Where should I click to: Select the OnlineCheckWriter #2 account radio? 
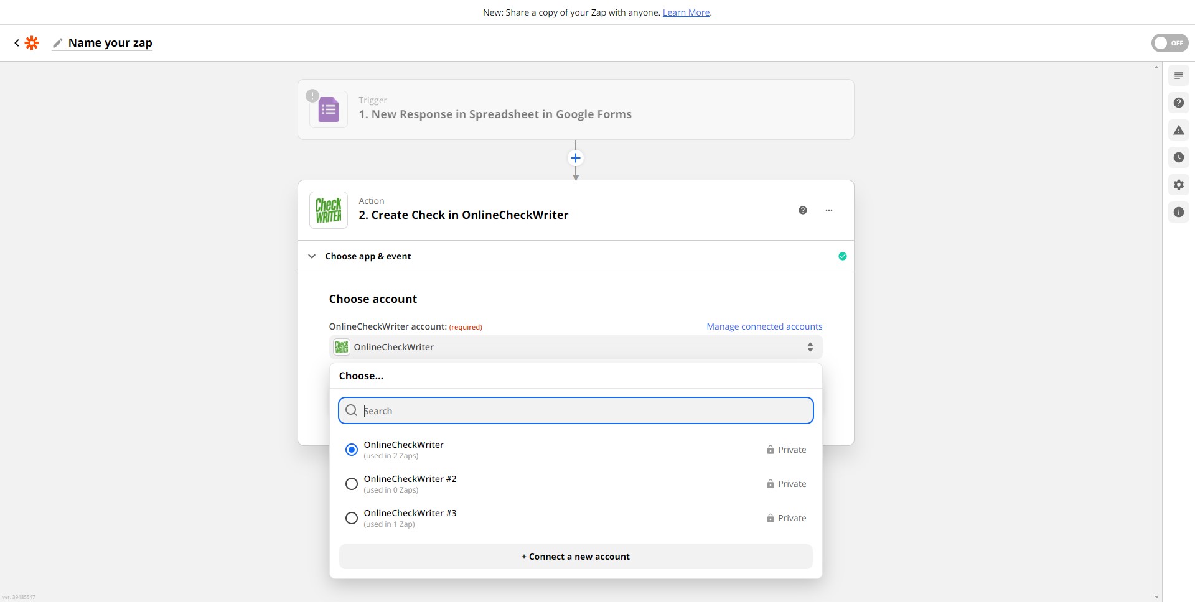tap(352, 484)
